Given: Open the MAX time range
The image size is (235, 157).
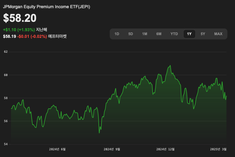Looking at the screenshot, I should point(218,34).
